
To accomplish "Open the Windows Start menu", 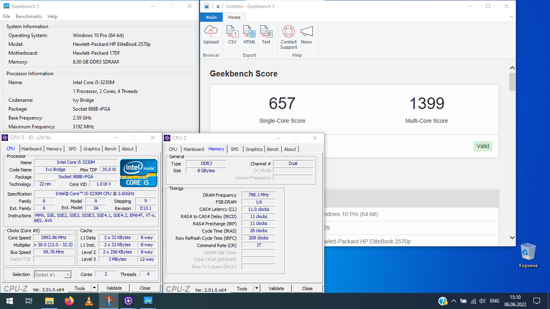I will [x=9, y=301].
